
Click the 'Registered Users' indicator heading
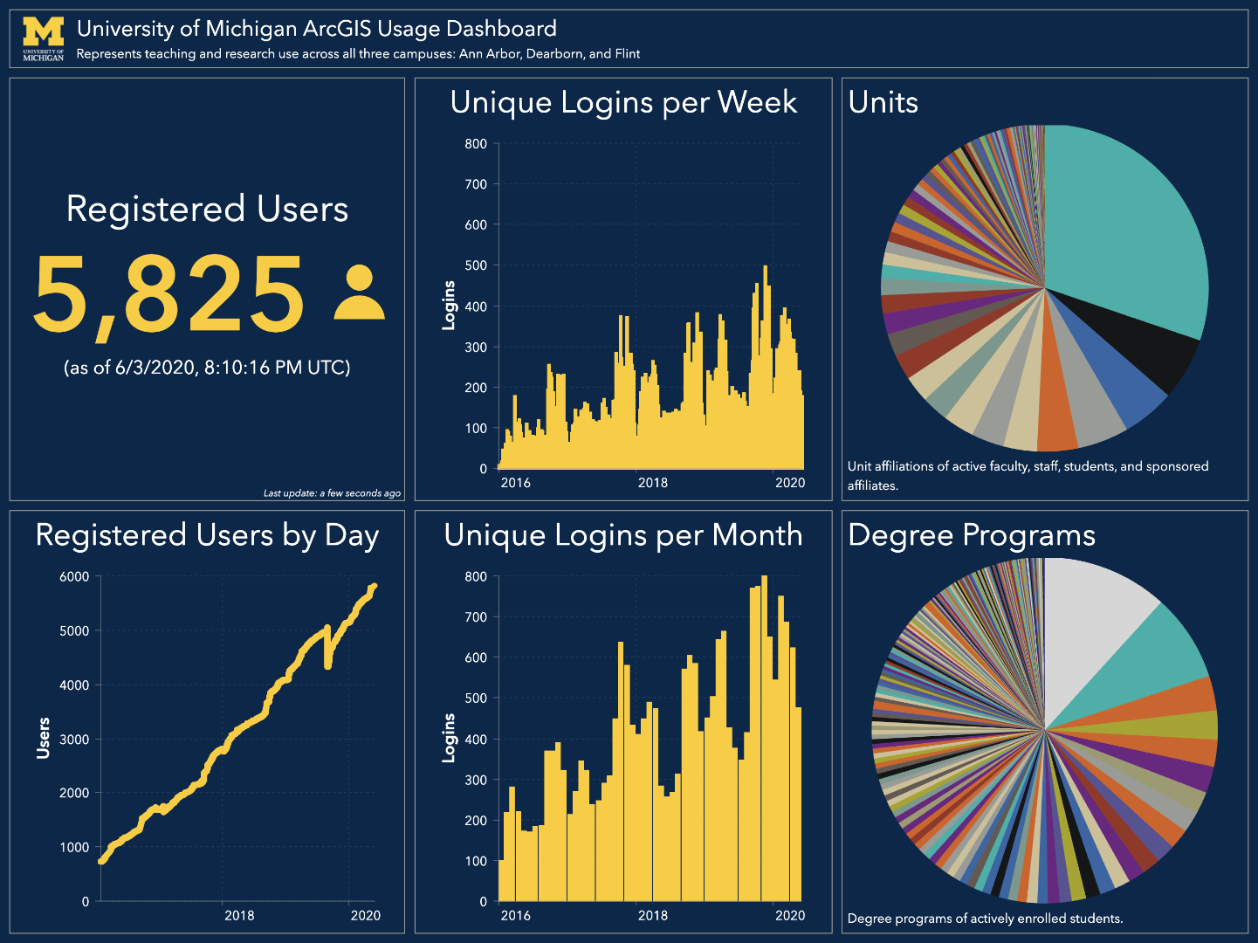click(208, 210)
